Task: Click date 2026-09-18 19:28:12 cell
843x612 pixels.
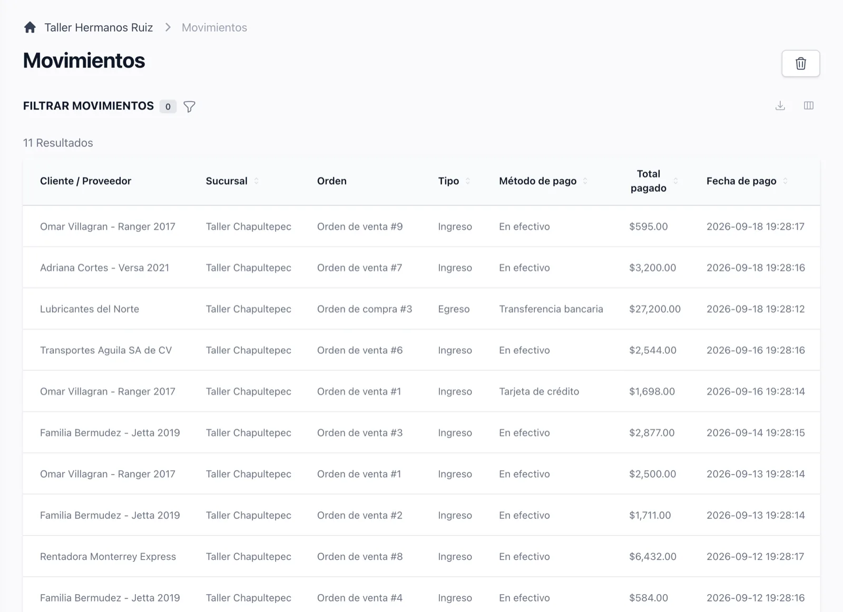Action: (756, 309)
